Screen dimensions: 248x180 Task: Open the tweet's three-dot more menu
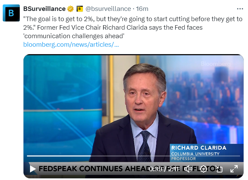tap(240, 9)
